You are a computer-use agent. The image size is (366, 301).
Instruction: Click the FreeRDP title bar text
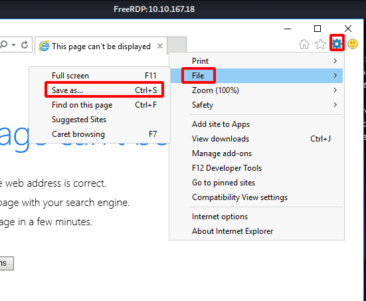[x=154, y=9]
